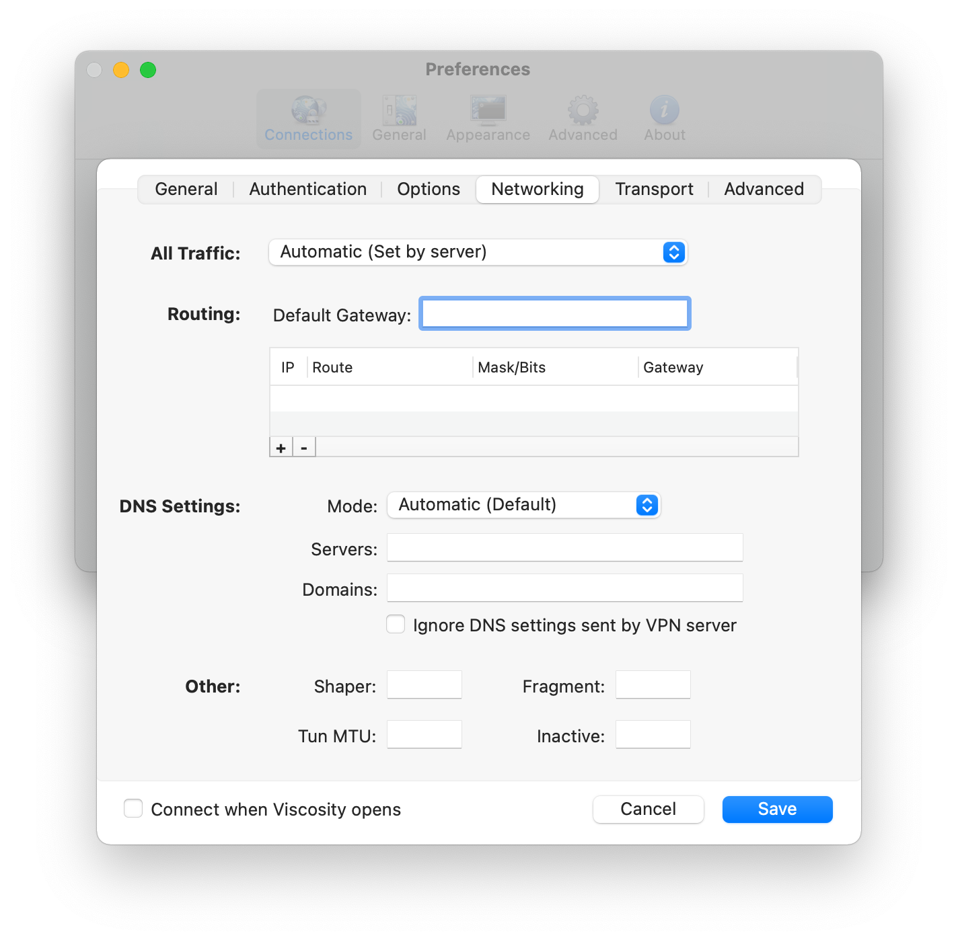Switch to the Authentication tab
The height and width of the screenshot is (944, 958).
pyautogui.click(x=307, y=190)
